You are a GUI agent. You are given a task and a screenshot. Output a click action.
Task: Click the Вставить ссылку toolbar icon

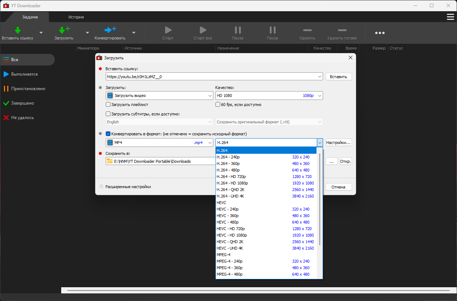coord(17,30)
